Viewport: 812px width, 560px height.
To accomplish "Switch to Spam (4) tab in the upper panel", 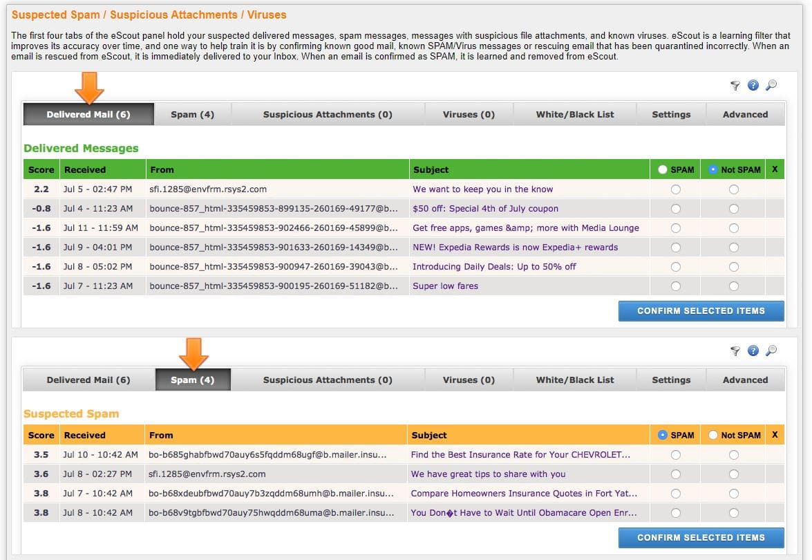I will 192,115.
